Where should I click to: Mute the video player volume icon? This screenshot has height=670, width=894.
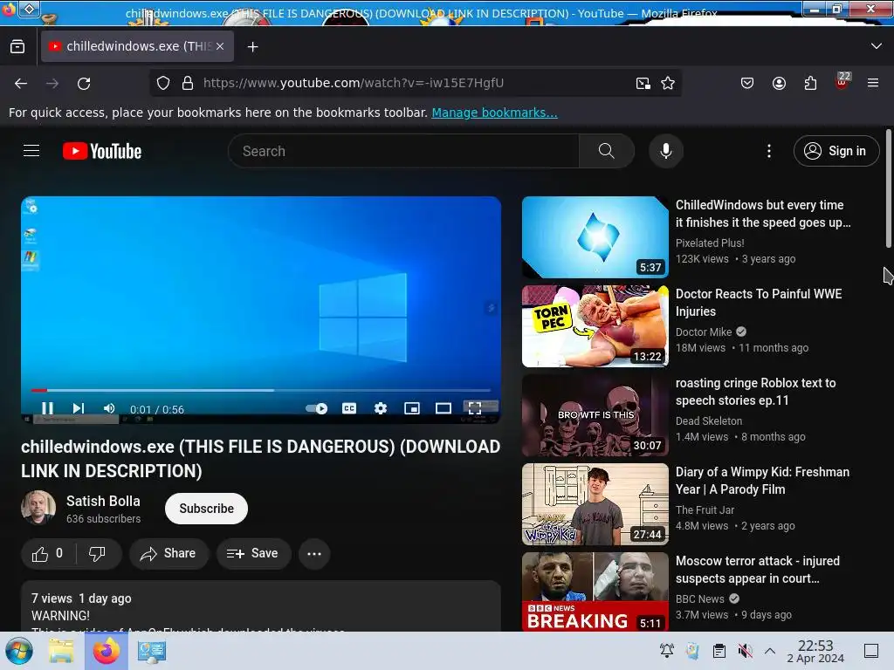coord(109,408)
